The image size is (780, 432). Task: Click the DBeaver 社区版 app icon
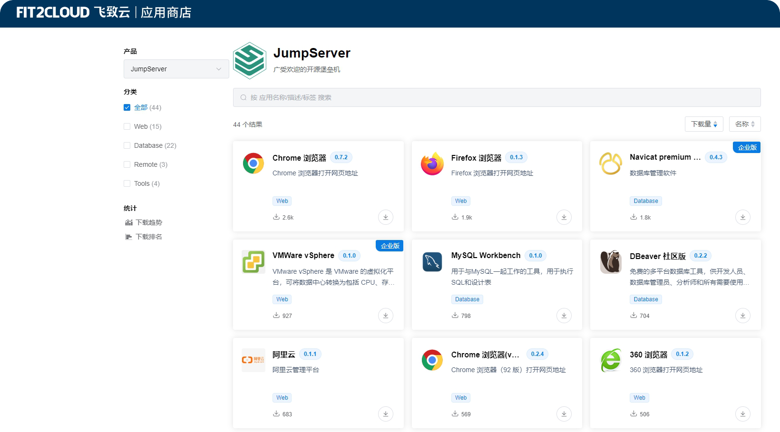coord(611,262)
